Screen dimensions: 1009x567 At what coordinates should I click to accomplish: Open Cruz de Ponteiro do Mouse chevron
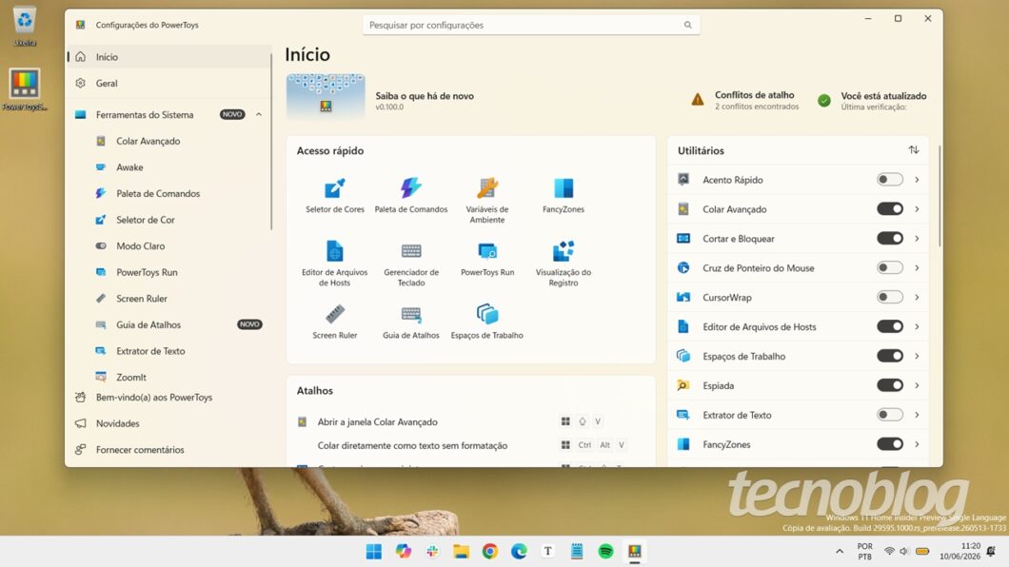tap(917, 267)
